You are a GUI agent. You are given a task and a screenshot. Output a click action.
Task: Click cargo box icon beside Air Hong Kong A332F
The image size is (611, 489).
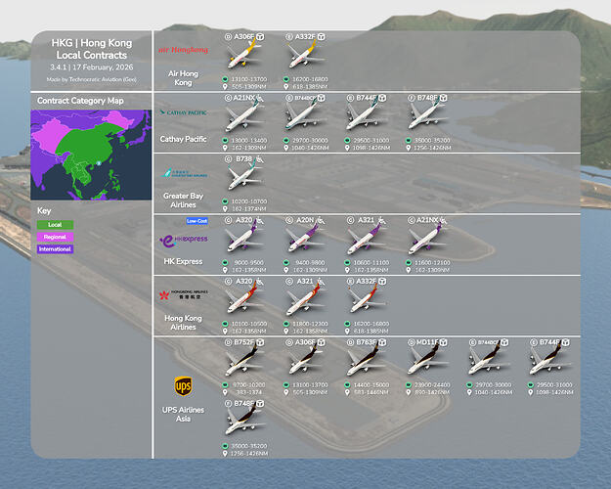coord(321,36)
